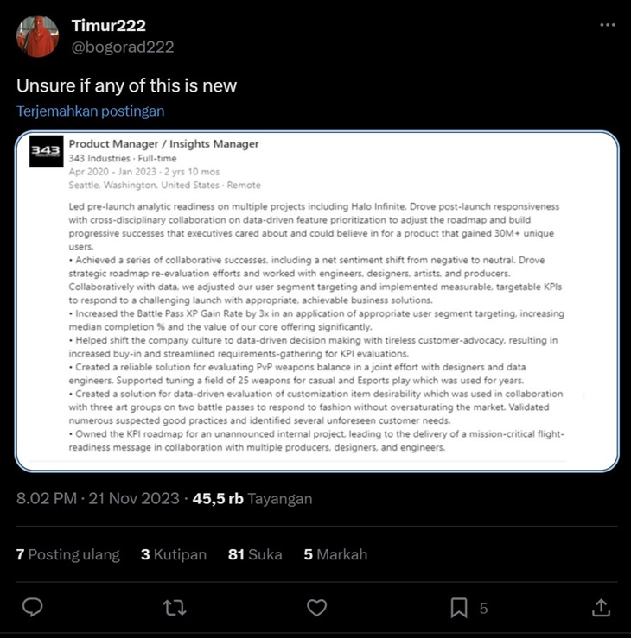The image size is (631, 638).
Task: Open the 8.02 PM 21 Nov 2023 timestamp
Action: (98, 498)
